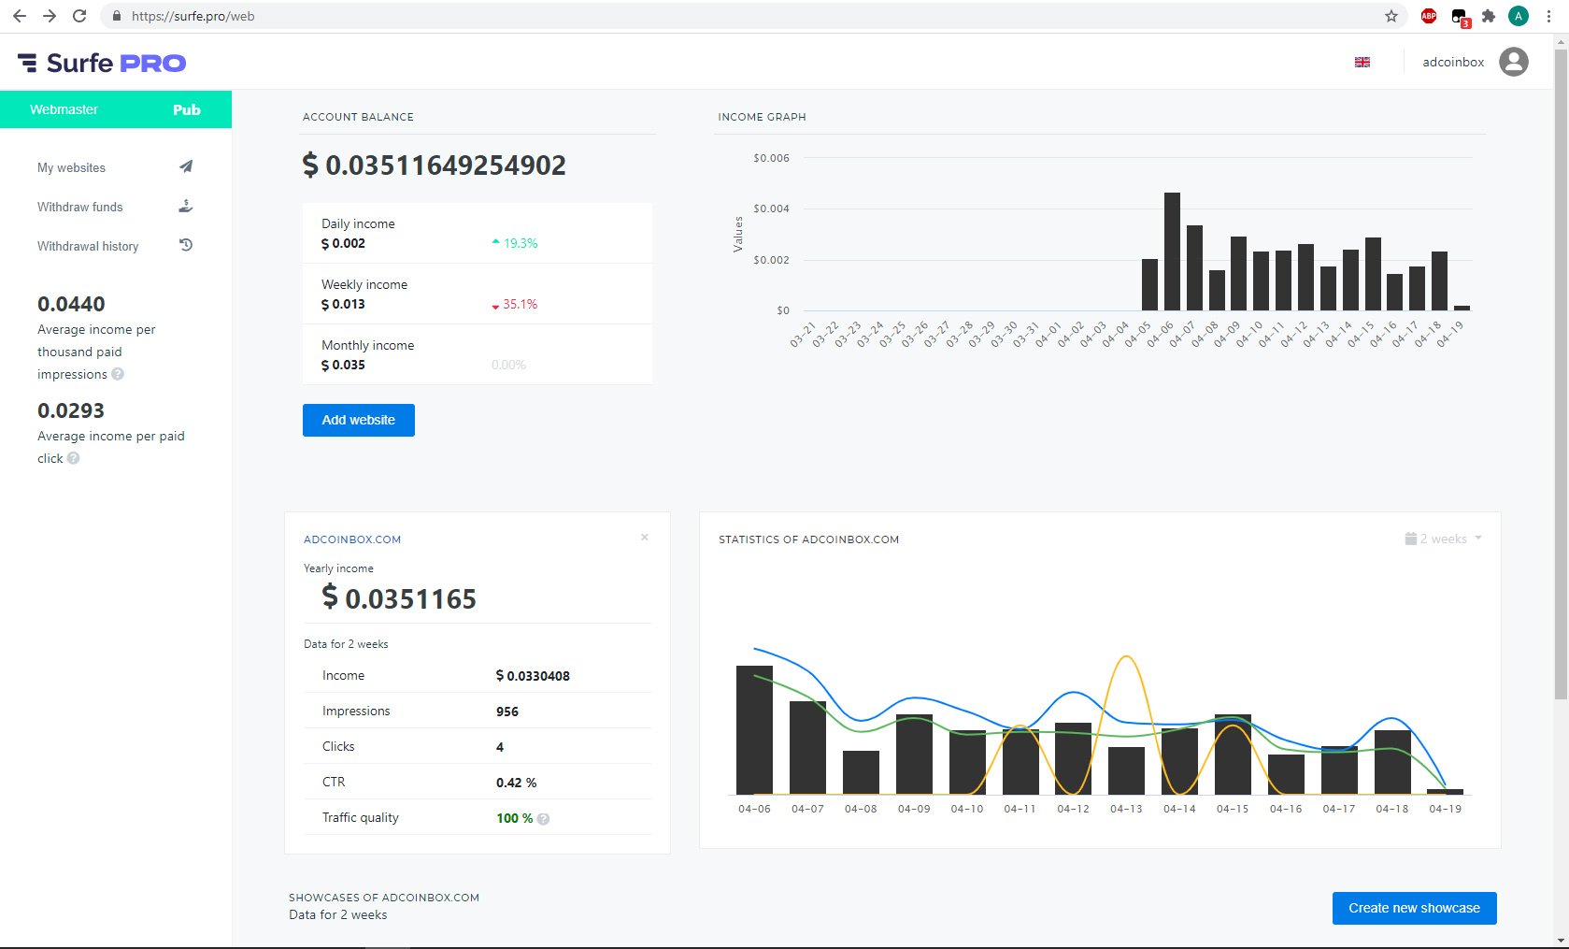The width and height of the screenshot is (1569, 949).
Task: Click the 04-06 bar in Income Graph
Action: (x=1172, y=252)
